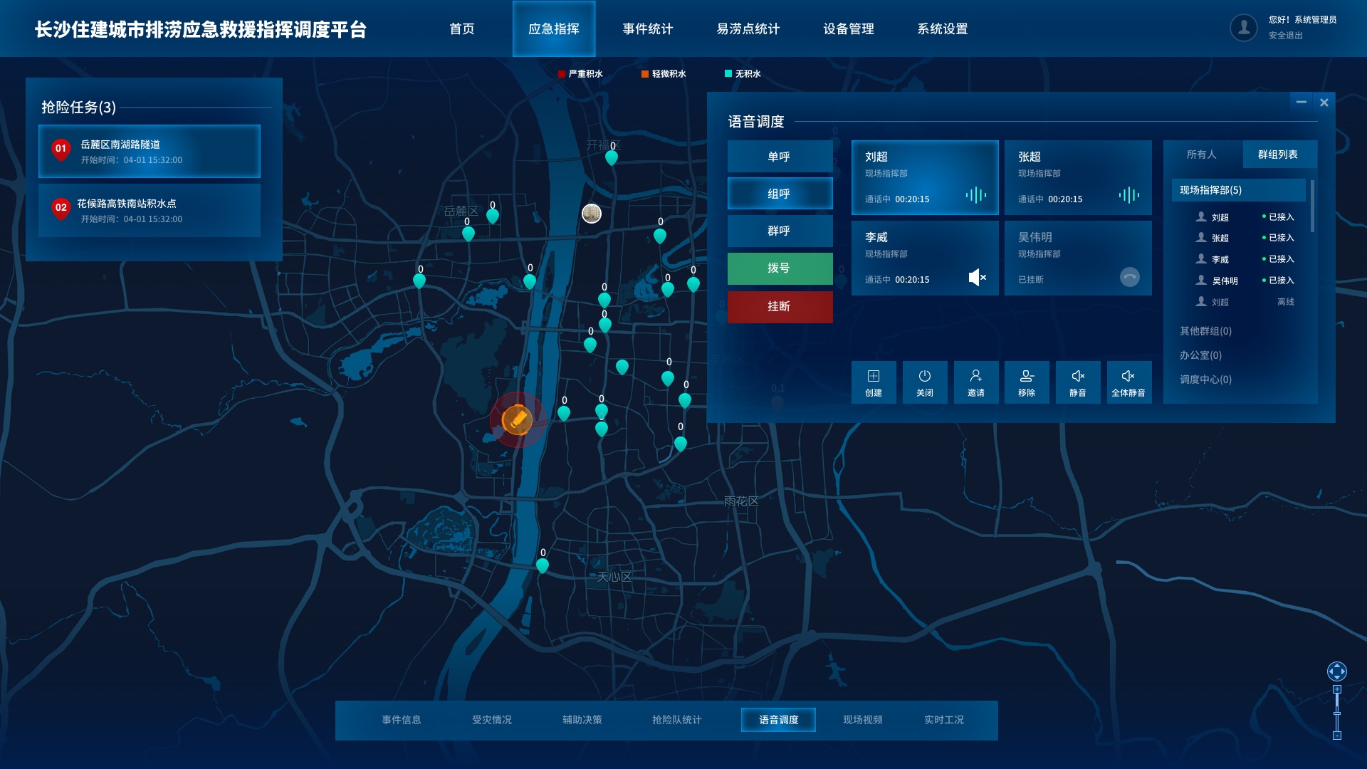Open the 首页 menu

point(461,28)
